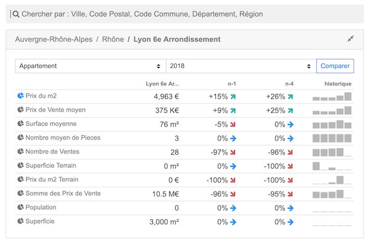Click the historique column header

[x=338, y=84]
